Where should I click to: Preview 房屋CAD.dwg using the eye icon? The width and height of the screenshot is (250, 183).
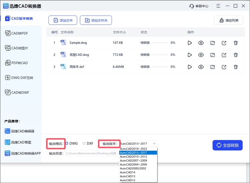pyautogui.click(x=201, y=55)
